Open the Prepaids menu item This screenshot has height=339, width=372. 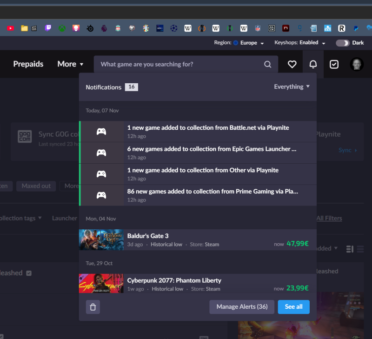tap(28, 64)
